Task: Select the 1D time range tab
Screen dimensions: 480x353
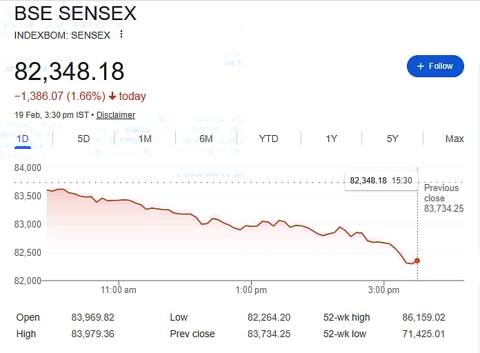Action: coord(22,139)
